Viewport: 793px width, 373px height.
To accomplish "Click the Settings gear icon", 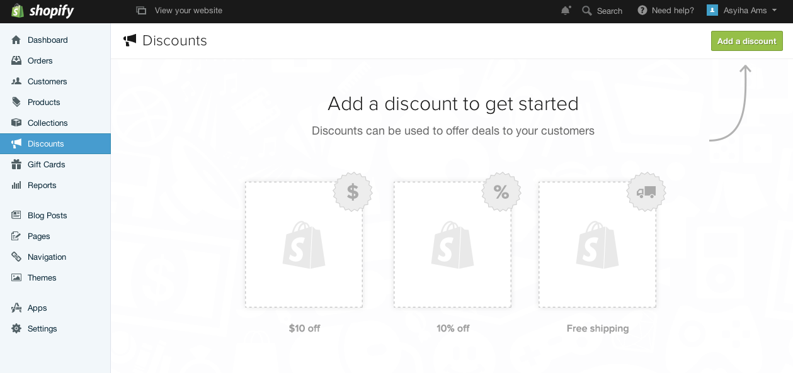I will 16,329.
